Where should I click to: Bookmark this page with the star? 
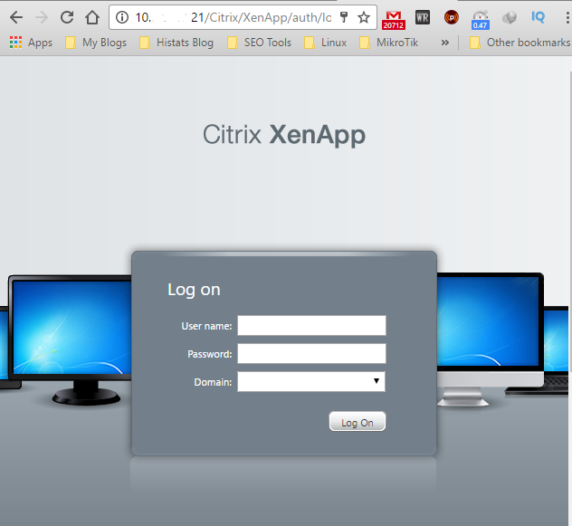coord(364,17)
